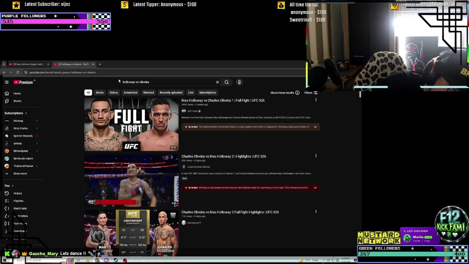
Task: Click the browser address bar URL
Action: 62,72
